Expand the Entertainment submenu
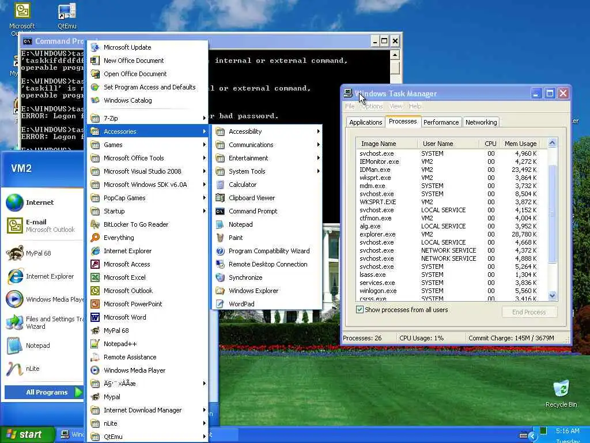This screenshot has width=590, height=443. tap(267, 158)
